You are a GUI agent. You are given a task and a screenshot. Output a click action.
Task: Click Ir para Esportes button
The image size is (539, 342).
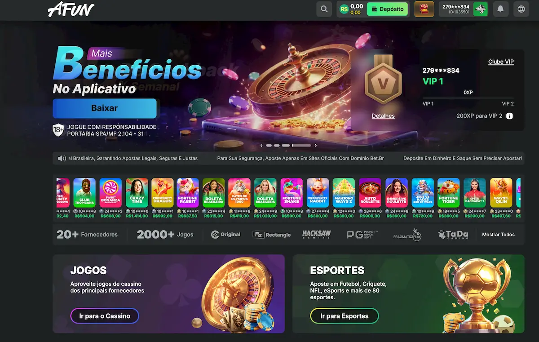(345, 316)
